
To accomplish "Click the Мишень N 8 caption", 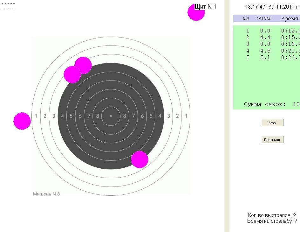I will pos(46,194).
